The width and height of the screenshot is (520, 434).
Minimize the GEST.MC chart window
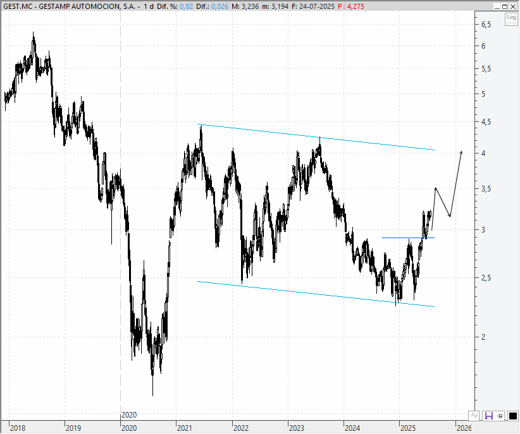tap(497, 6)
